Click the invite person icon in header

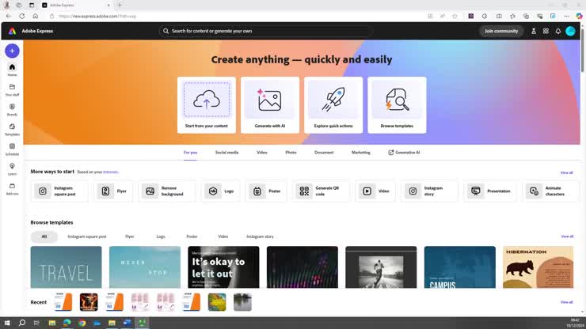tap(534, 32)
